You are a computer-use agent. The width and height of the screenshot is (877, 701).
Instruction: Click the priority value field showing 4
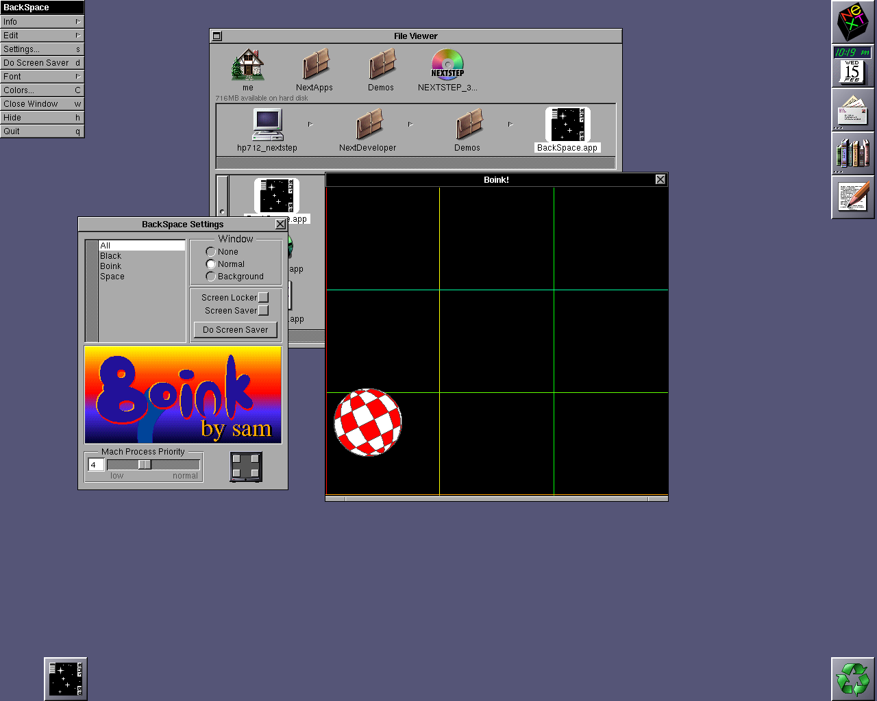pos(96,465)
